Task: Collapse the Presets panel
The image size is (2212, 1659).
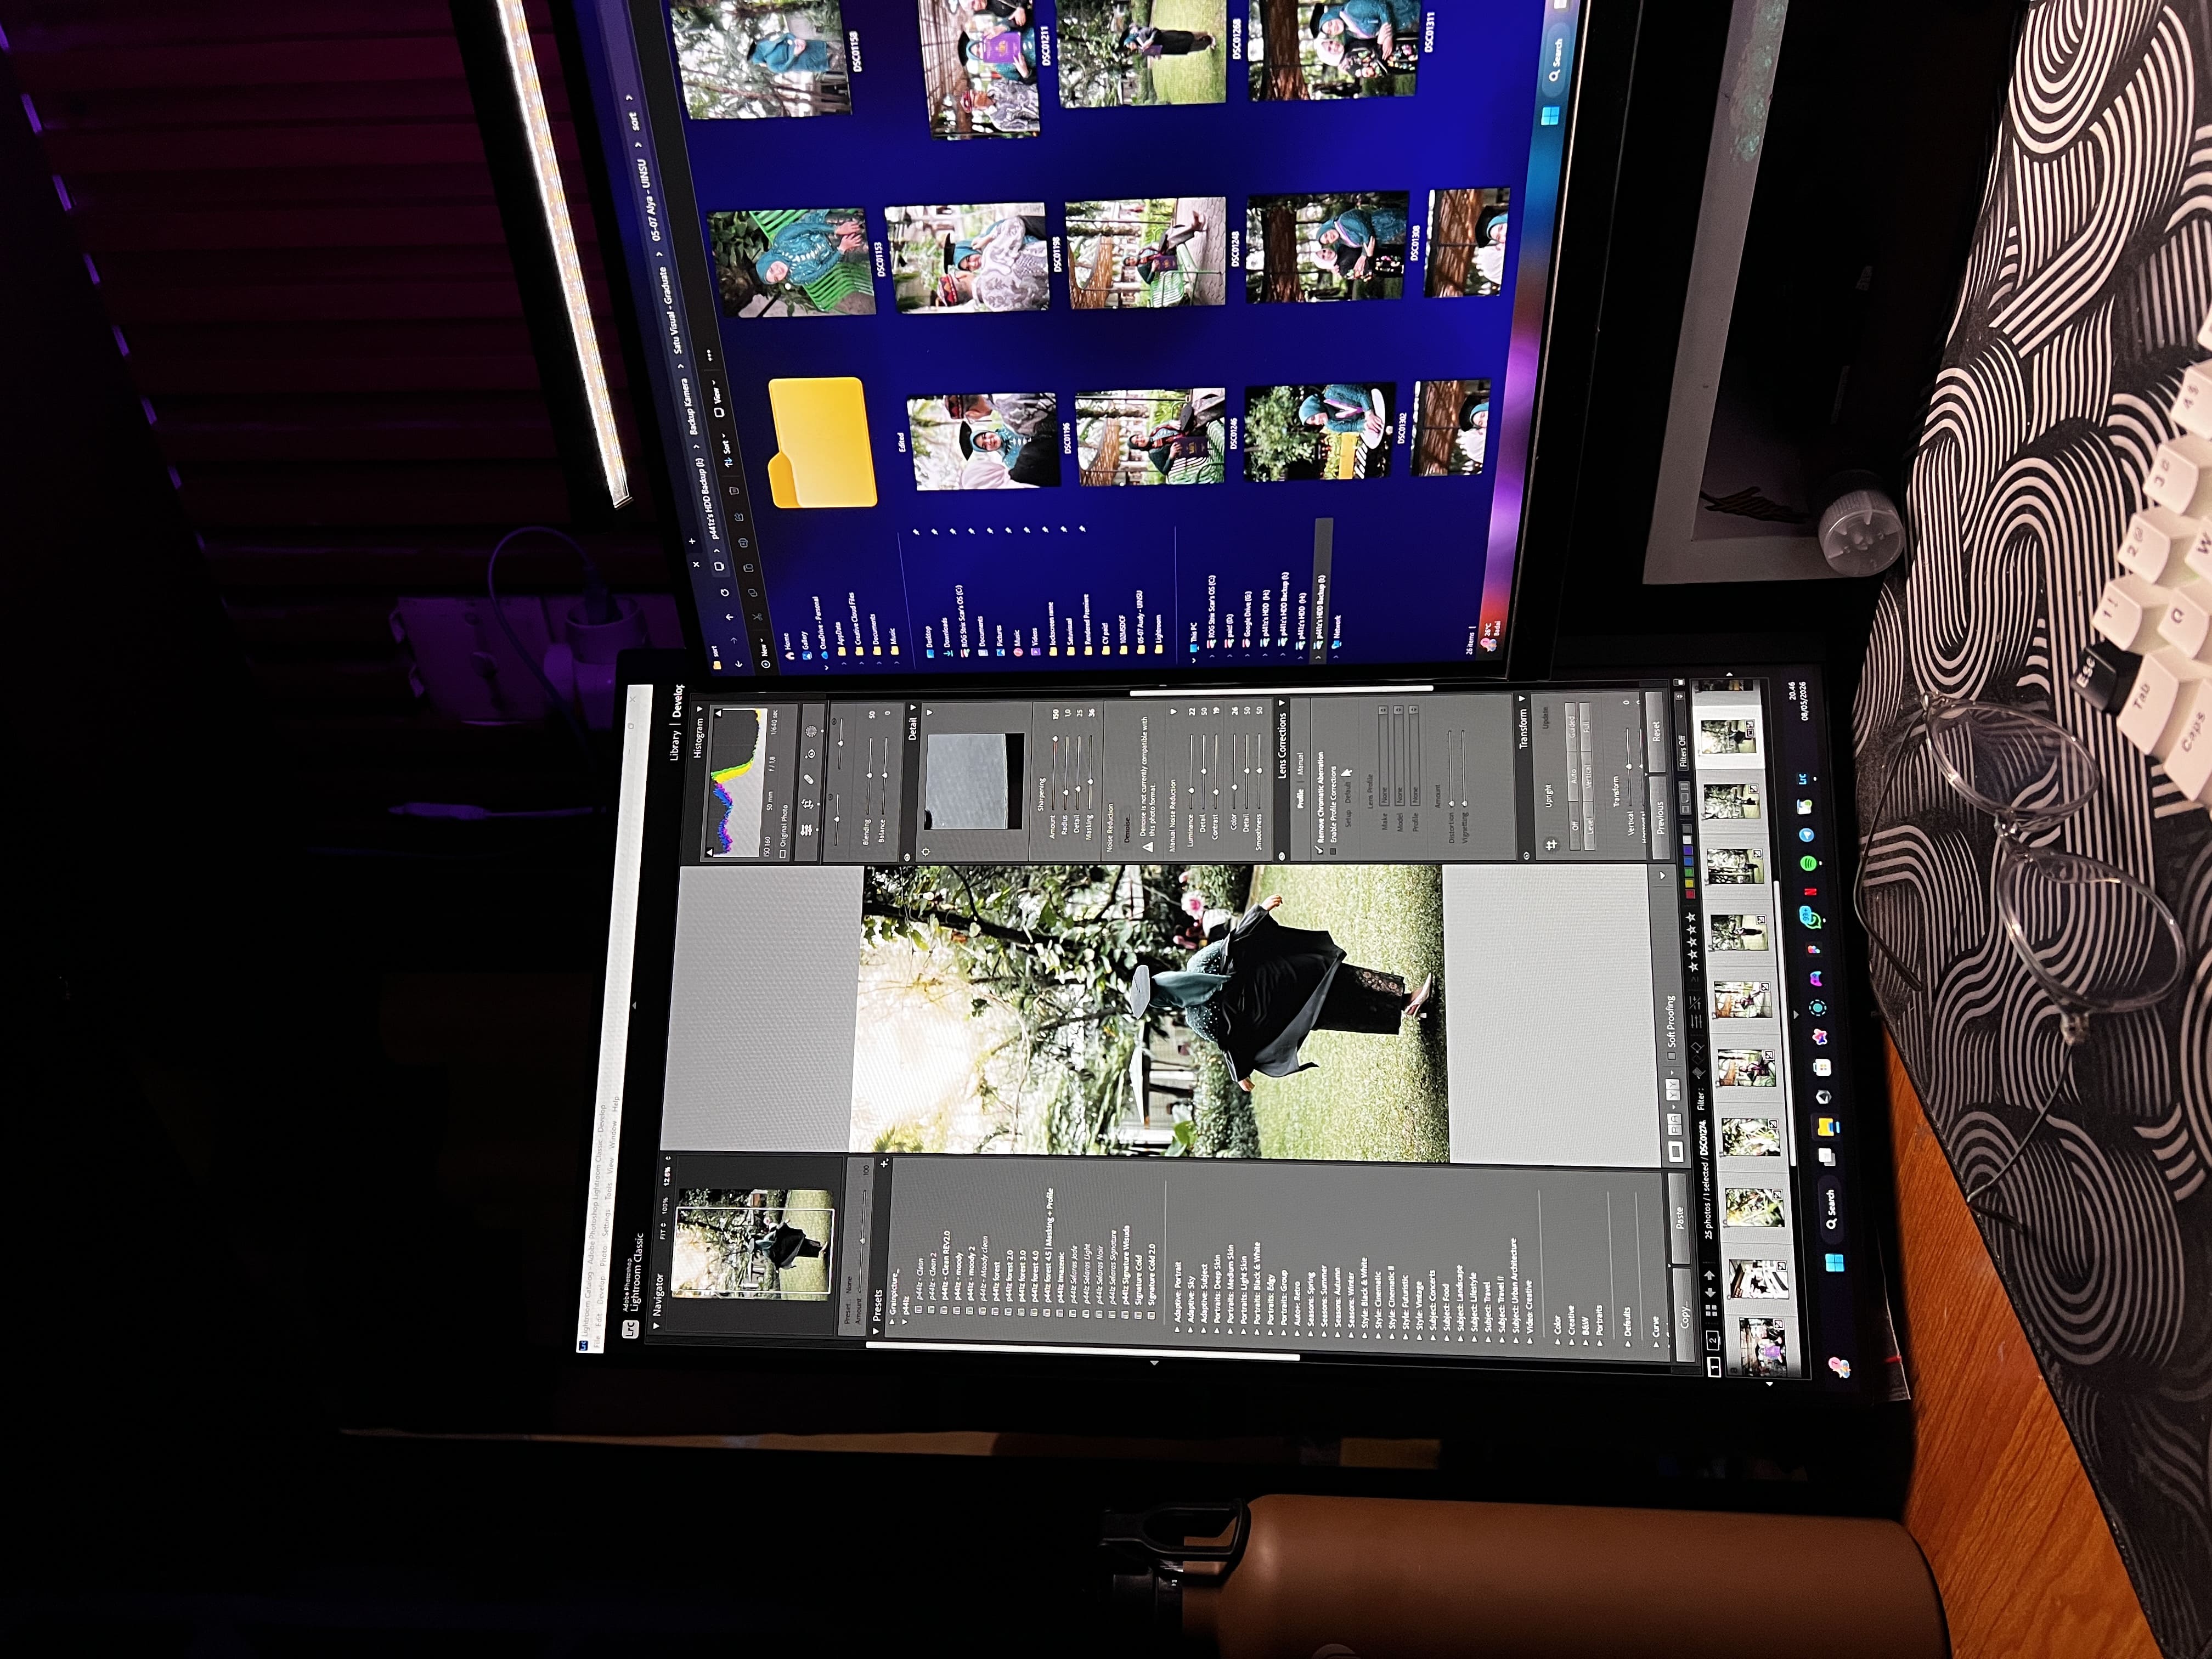Action: tap(876, 1332)
